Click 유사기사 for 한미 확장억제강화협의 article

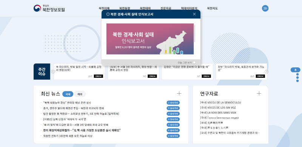tap(173, 130)
